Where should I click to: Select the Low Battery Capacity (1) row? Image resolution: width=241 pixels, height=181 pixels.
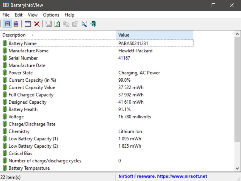pyautogui.click(x=97, y=139)
